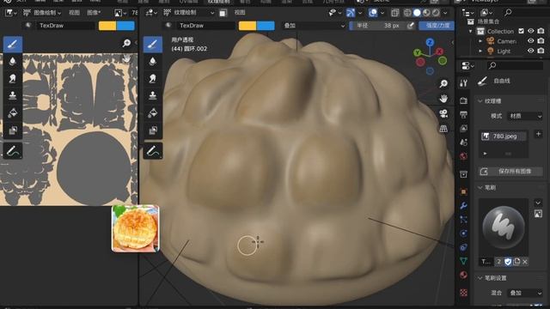Screen dimensions: 550x309
Task: Click the save all images button
Action: click(510, 172)
